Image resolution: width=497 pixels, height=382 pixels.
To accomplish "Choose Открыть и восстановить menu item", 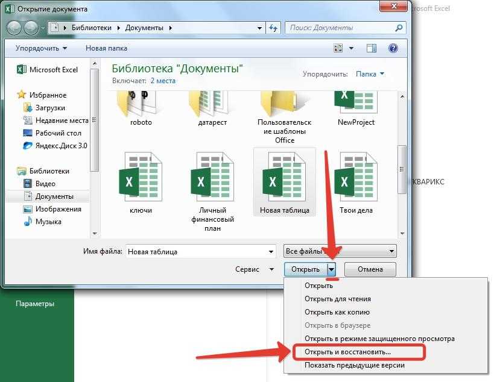I will 347,352.
